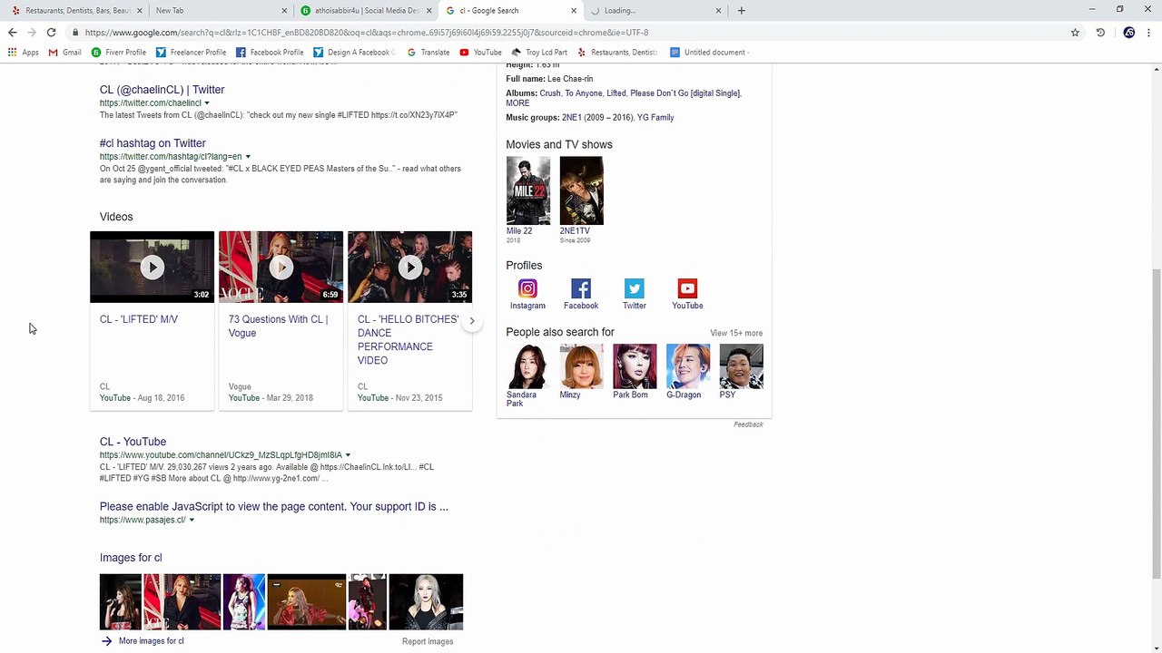Bookmark this page with the star icon

coord(1075,33)
